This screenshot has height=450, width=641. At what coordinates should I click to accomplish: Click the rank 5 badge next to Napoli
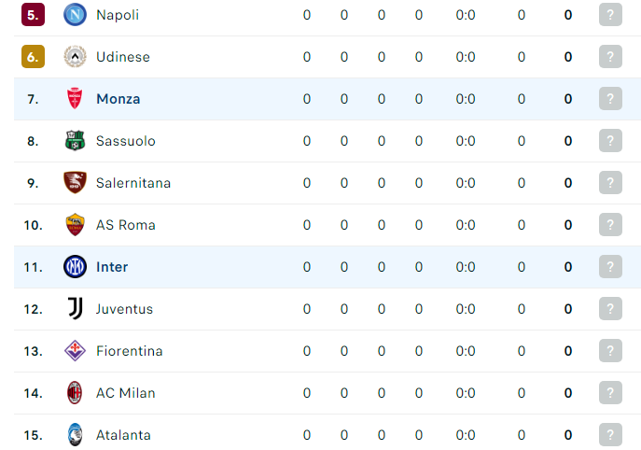(33, 14)
